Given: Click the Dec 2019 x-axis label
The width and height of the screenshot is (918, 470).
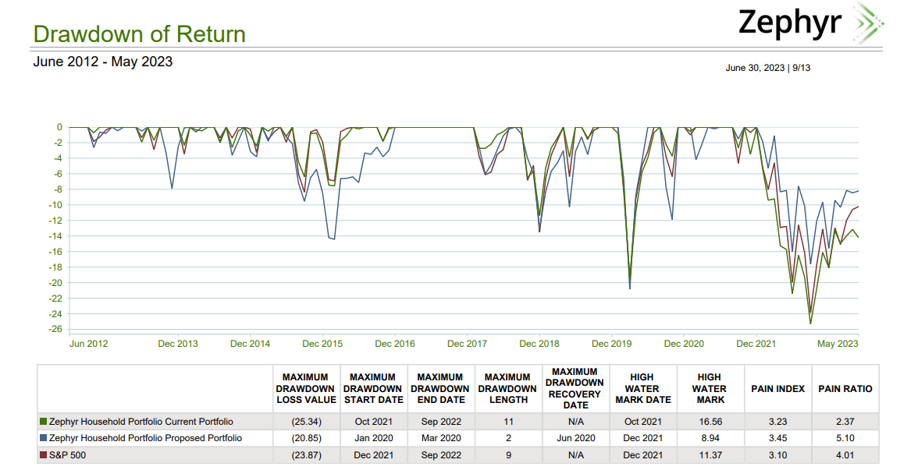Looking at the screenshot, I should (x=611, y=344).
